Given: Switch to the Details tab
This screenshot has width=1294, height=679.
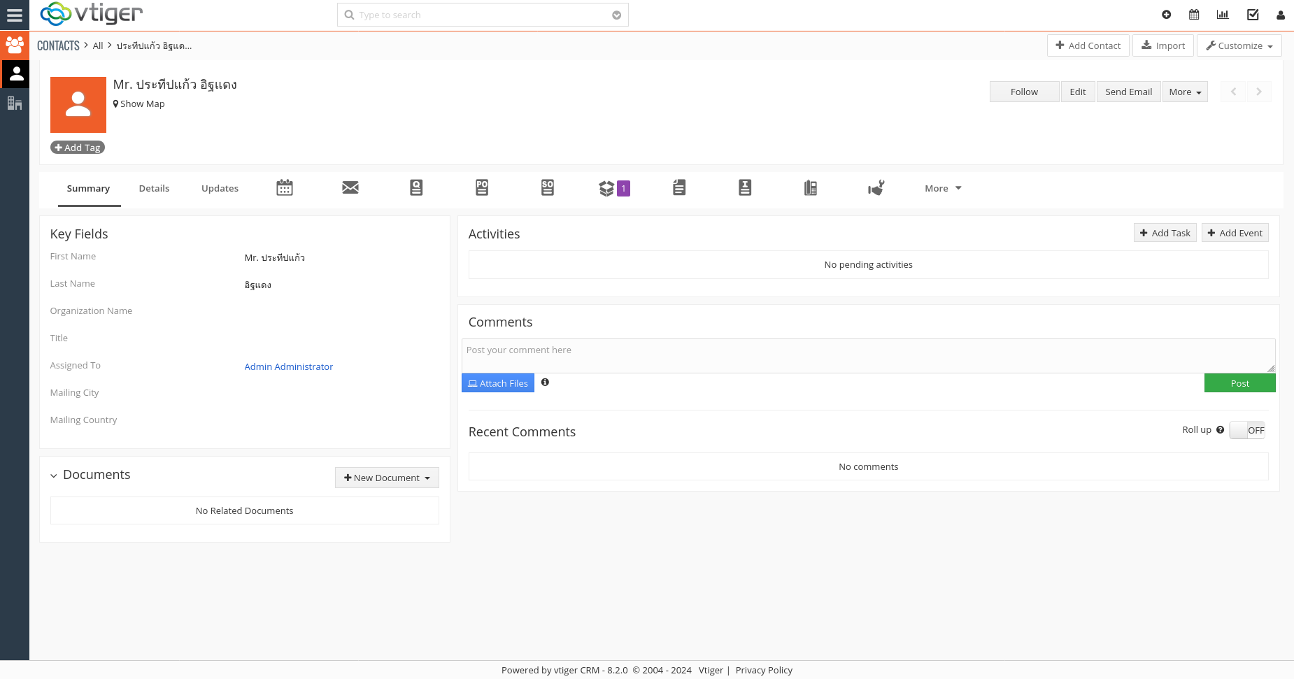Looking at the screenshot, I should (x=154, y=188).
